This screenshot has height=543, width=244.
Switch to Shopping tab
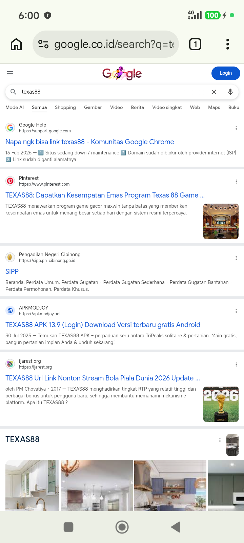(65, 107)
